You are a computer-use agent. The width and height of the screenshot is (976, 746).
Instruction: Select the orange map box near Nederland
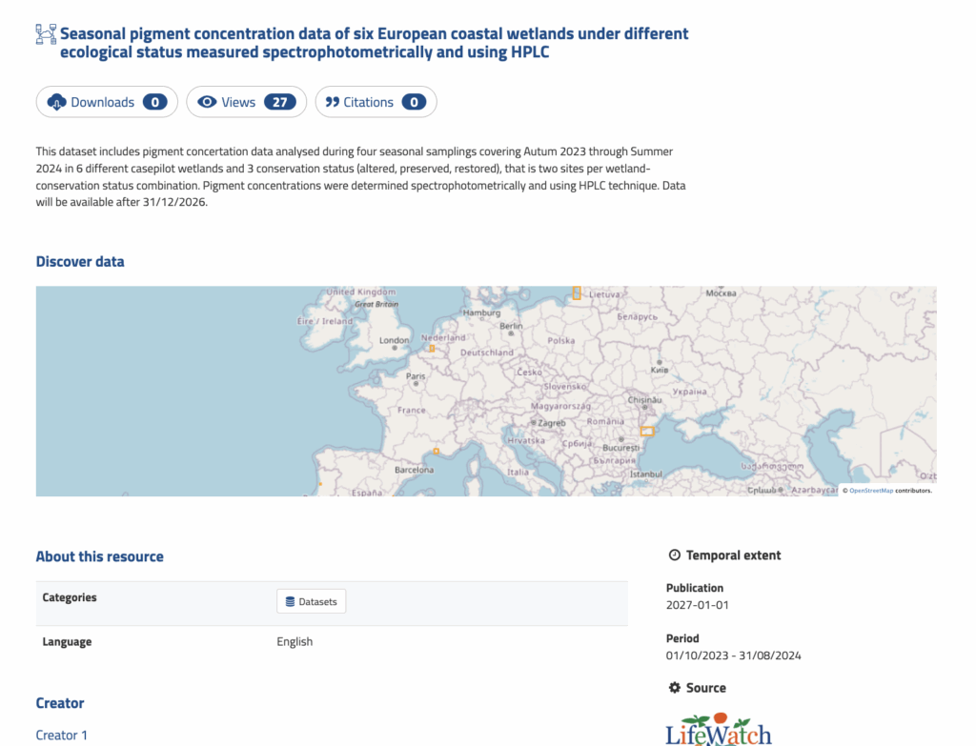point(431,349)
